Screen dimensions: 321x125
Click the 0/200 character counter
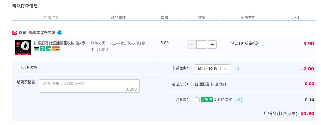tap(131, 89)
